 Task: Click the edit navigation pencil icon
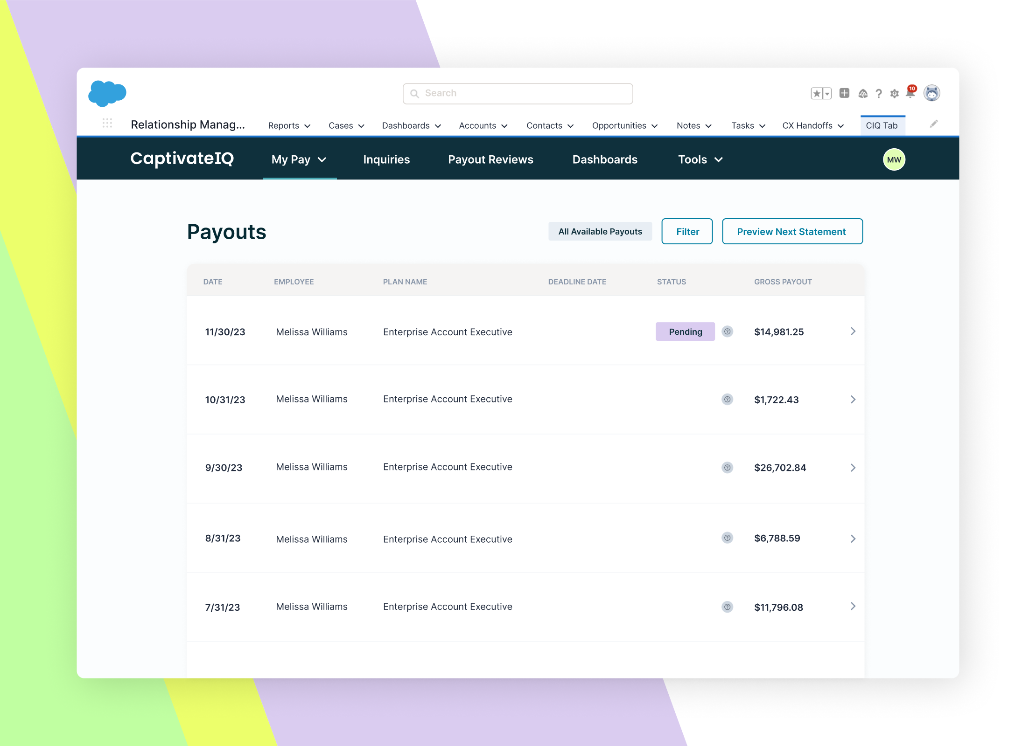coord(933,124)
